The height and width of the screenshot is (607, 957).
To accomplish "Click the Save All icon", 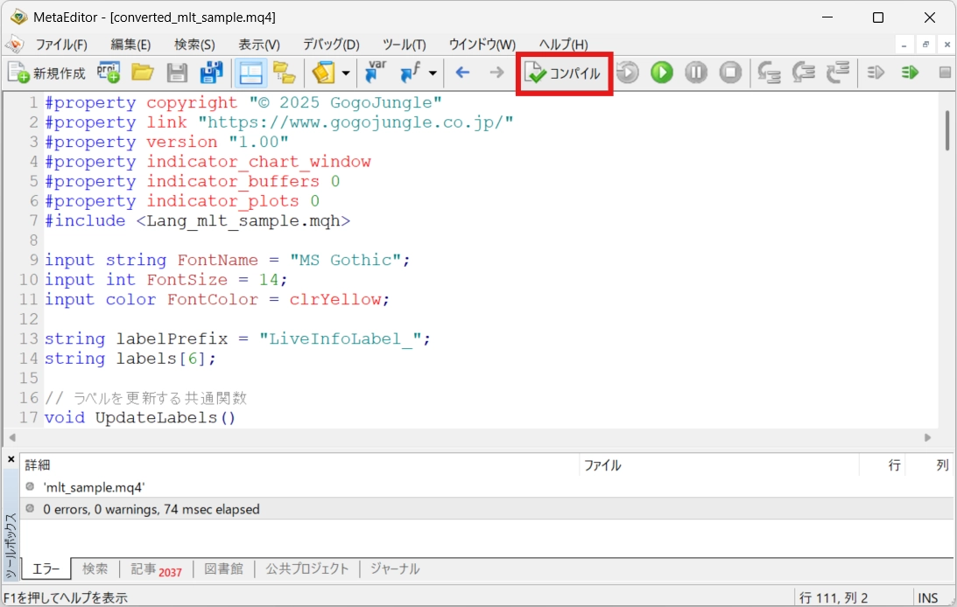I will 211,73.
